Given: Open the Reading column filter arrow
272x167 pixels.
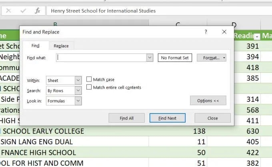Looking at the screenshot, I should pyautogui.click(x=257, y=36).
